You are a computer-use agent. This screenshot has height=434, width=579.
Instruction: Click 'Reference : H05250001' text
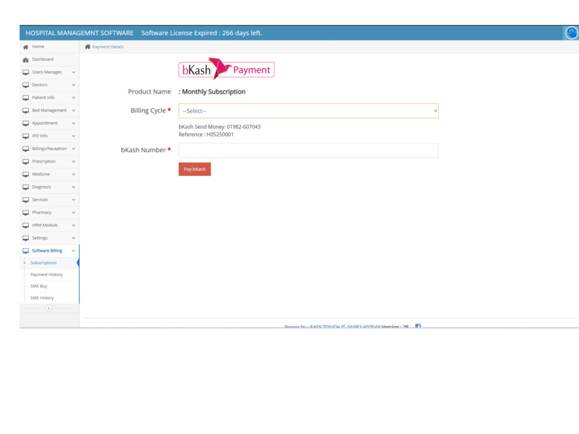point(206,135)
